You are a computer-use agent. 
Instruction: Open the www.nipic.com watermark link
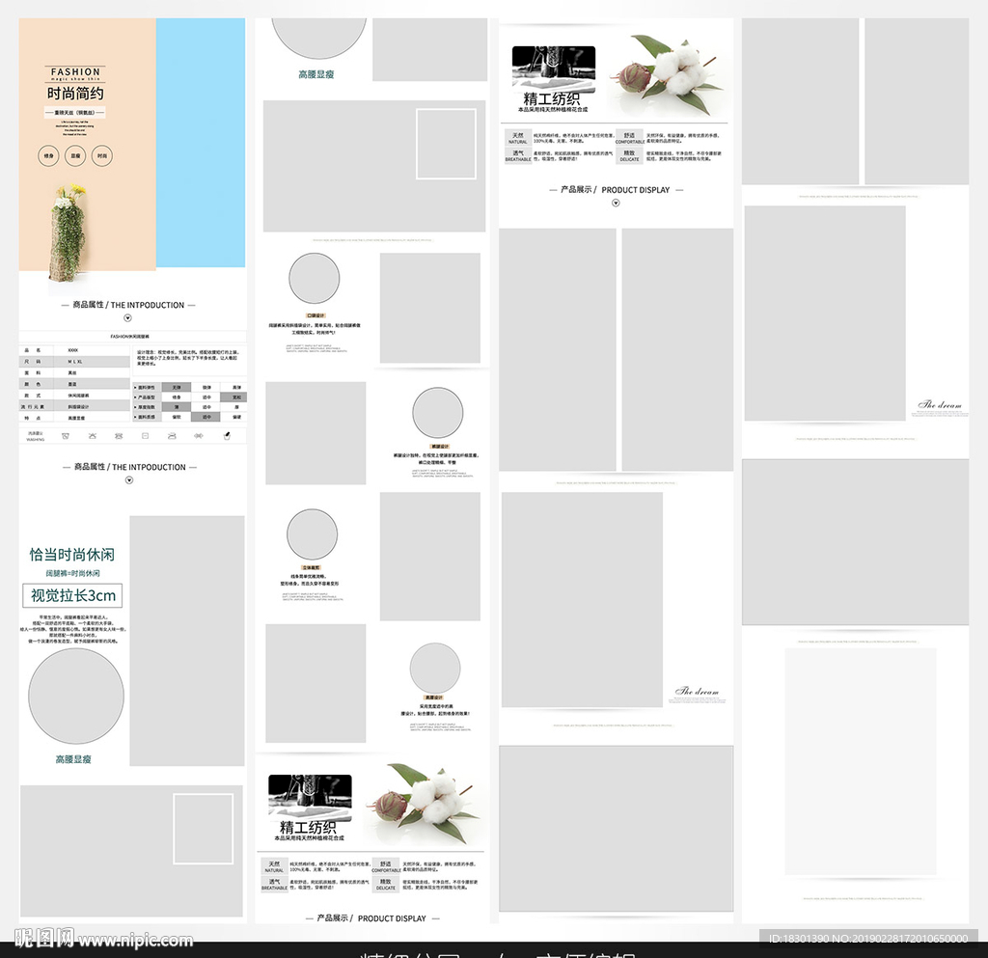135,940
